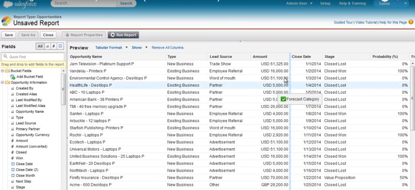Select the Last Modified Alias field

(x=30, y=106)
